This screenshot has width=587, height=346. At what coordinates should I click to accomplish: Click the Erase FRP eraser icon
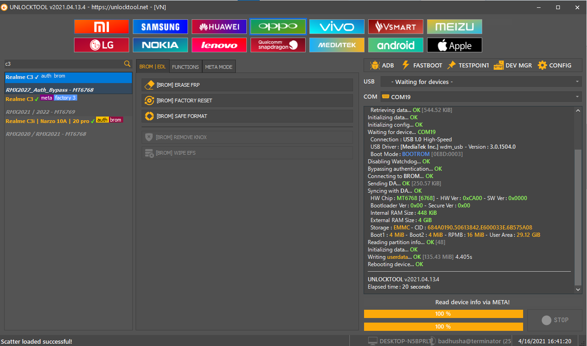point(149,85)
